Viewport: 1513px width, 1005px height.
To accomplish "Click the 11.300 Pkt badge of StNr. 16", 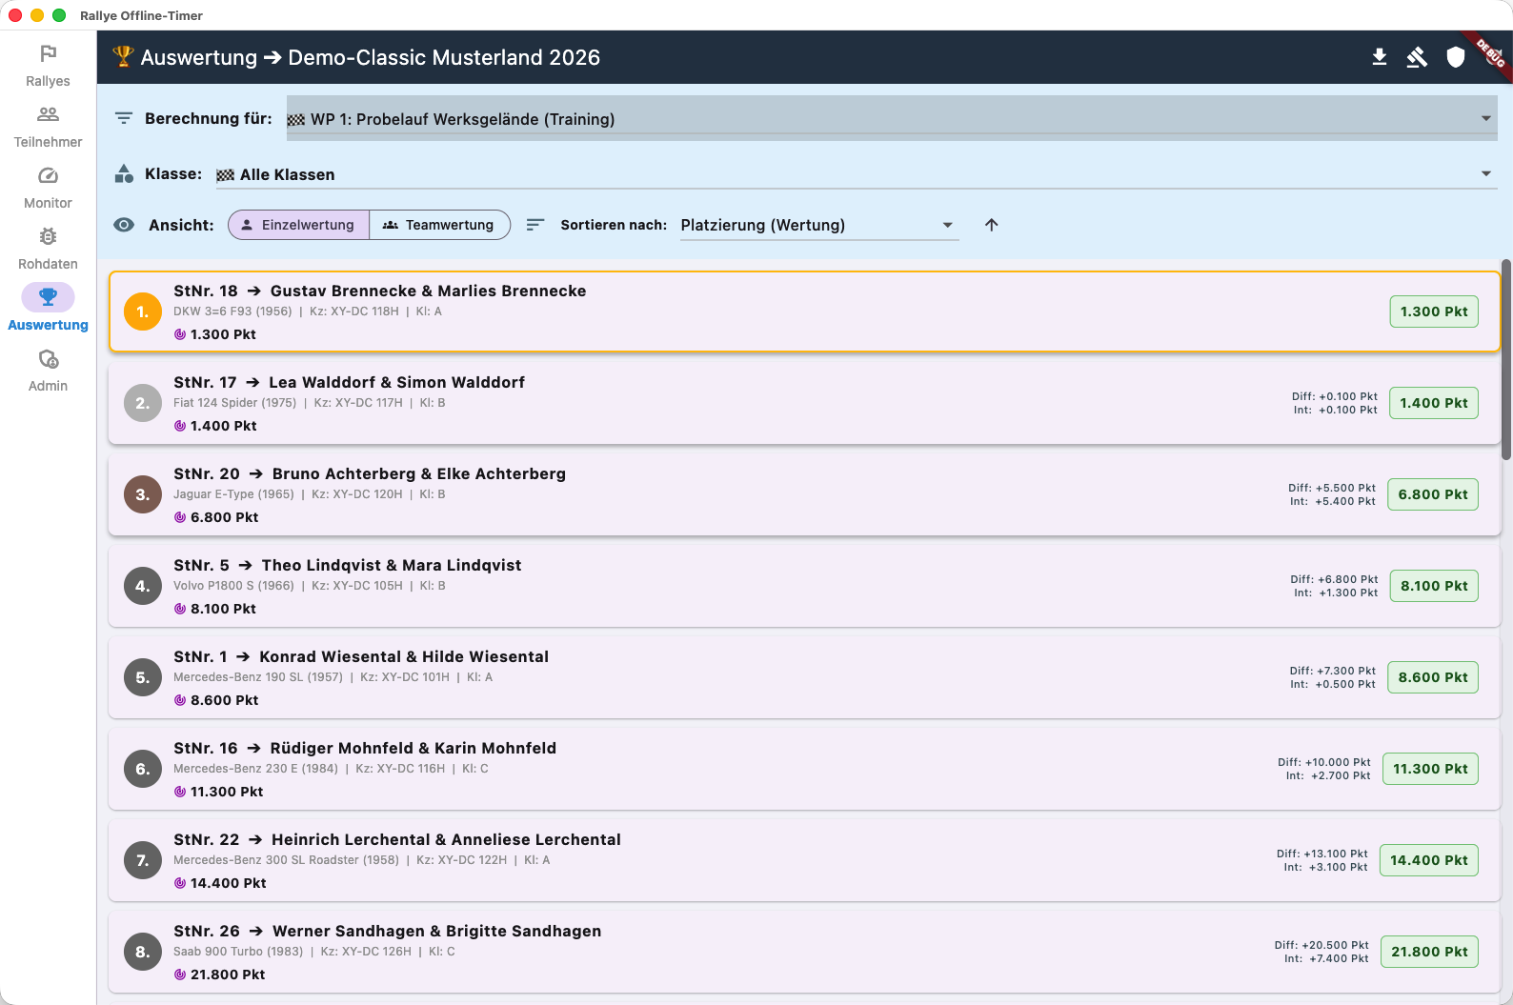I will (1430, 769).
